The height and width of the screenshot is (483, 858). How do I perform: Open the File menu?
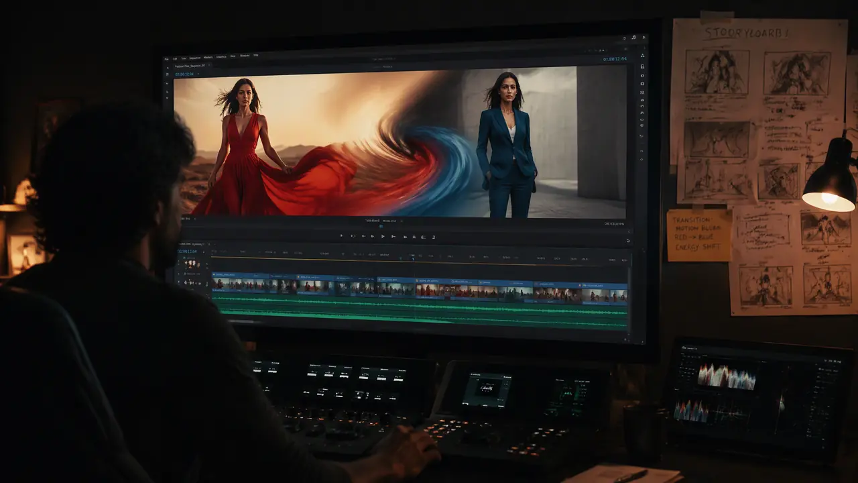[166, 59]
